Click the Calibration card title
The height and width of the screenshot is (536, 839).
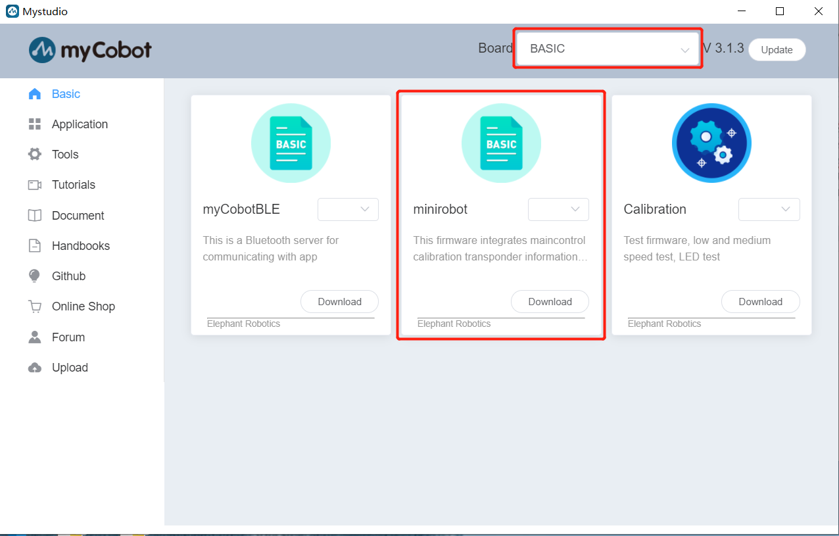coord(655,209)
